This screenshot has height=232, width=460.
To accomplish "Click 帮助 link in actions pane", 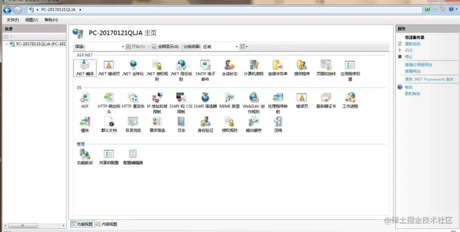I will [x=408, y=87].
